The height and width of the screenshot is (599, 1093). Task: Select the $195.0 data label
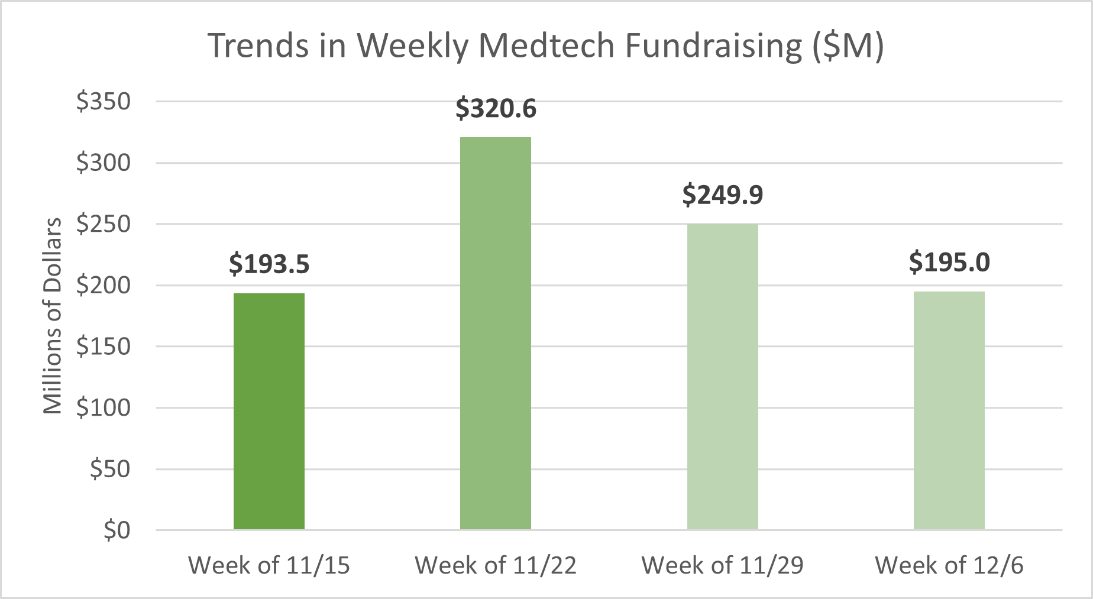pyautogui.click(x=949, y=262)
